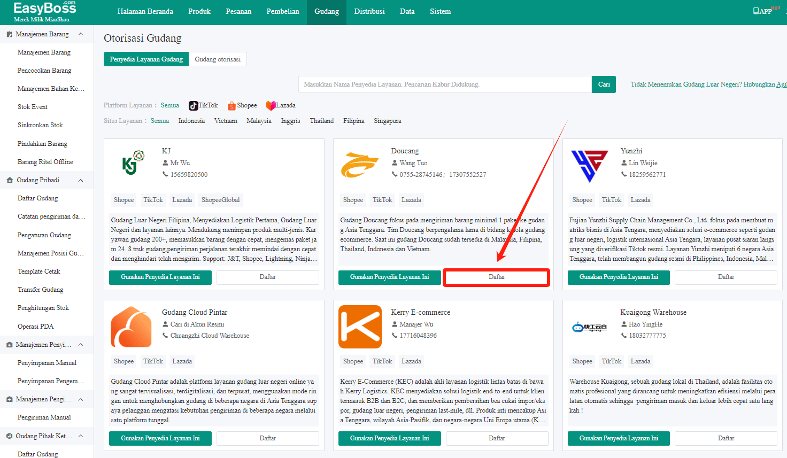Click Daftar button on KJ card
This screenshot has height=458, width=787.
(268, 277)
